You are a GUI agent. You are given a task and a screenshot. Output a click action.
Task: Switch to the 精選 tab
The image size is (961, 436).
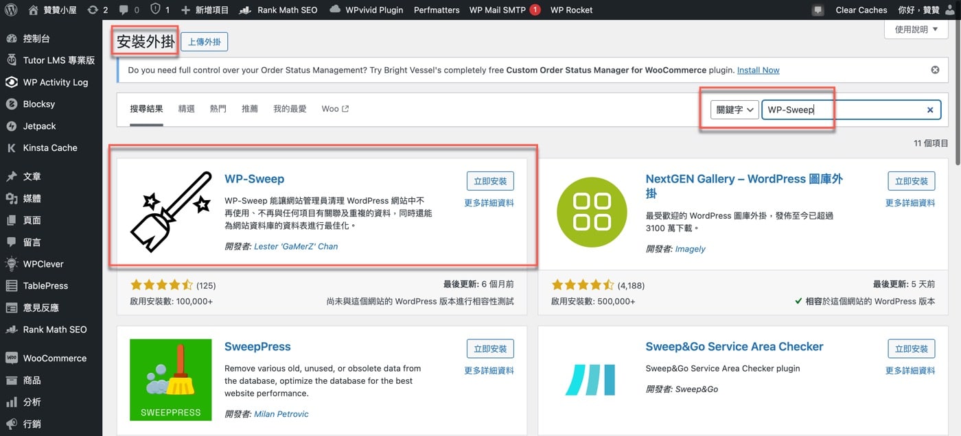(x=187, y=109)
